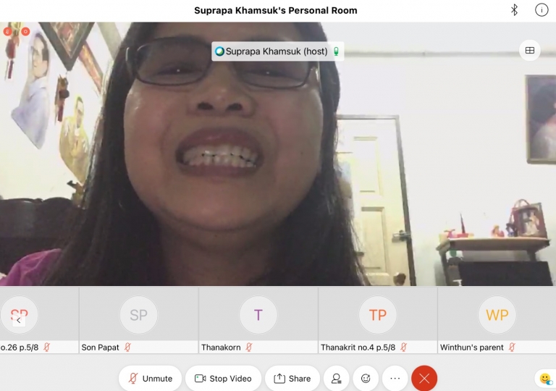
Task: Select the Thanakorn participant avatar
Action: click(x=258, y=315)
